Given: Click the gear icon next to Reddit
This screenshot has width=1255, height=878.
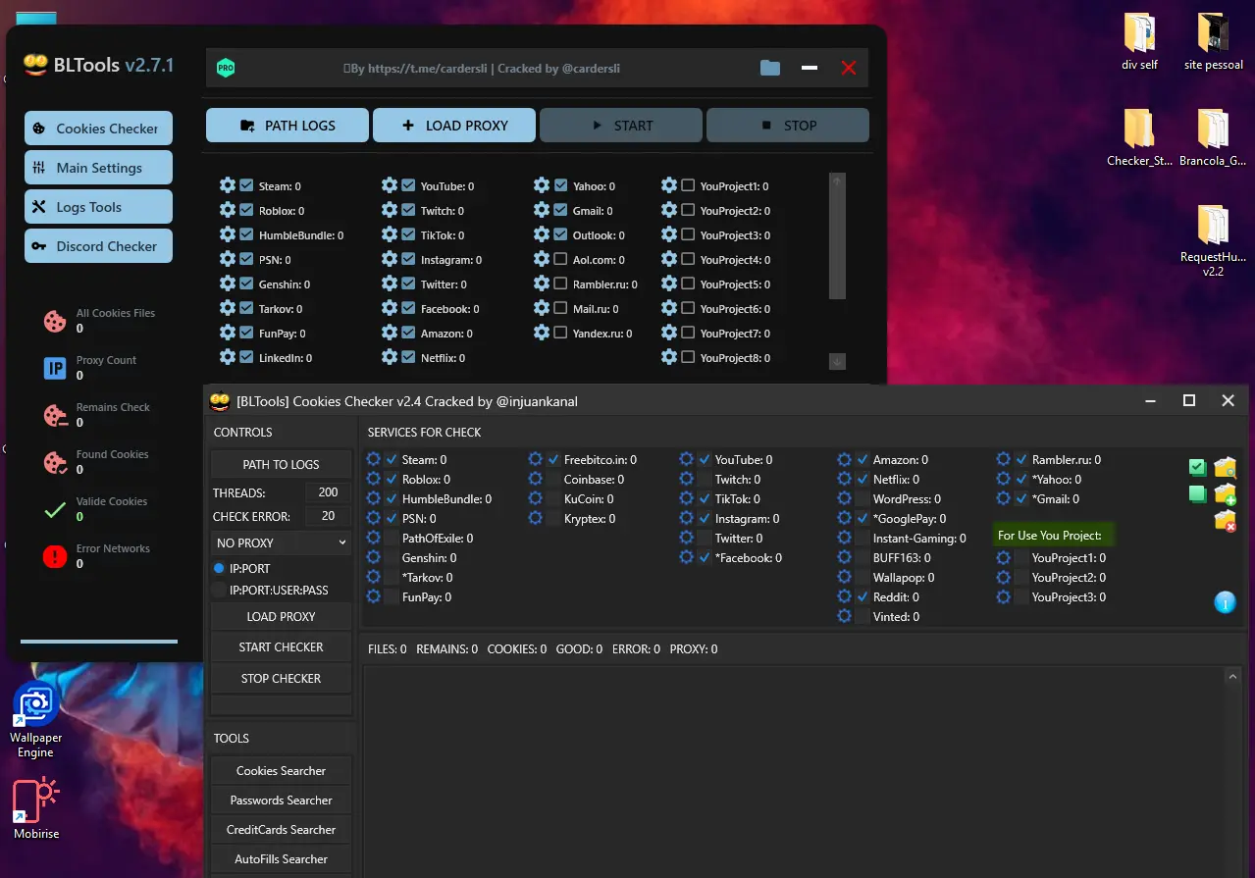Looking at the screenshot, I should [844, 596].
